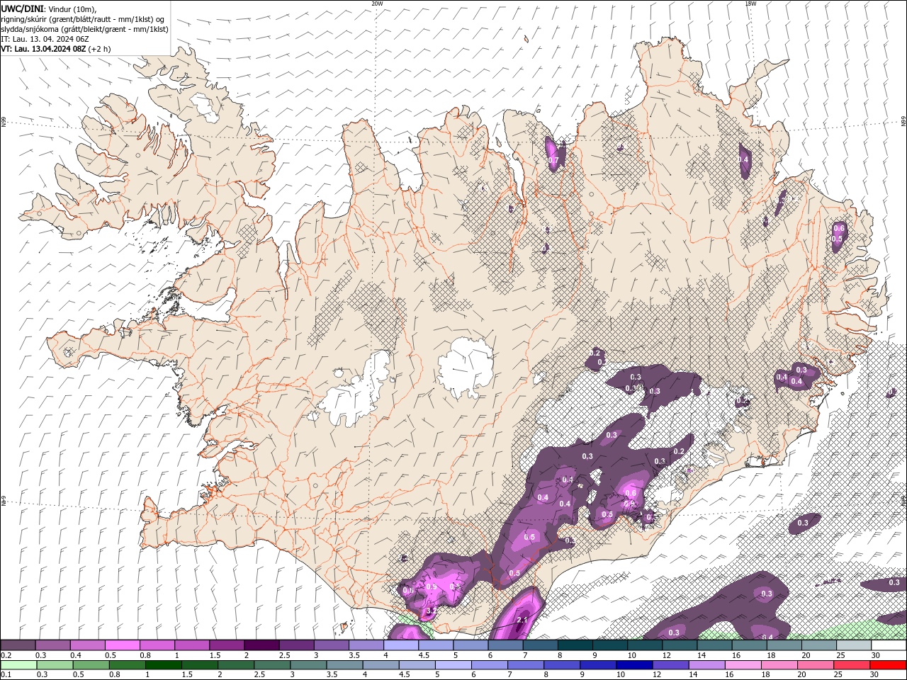Click the '0.1' label under the first rain swatch
This screenshot has width=907, height=680.
click(6, 675)
